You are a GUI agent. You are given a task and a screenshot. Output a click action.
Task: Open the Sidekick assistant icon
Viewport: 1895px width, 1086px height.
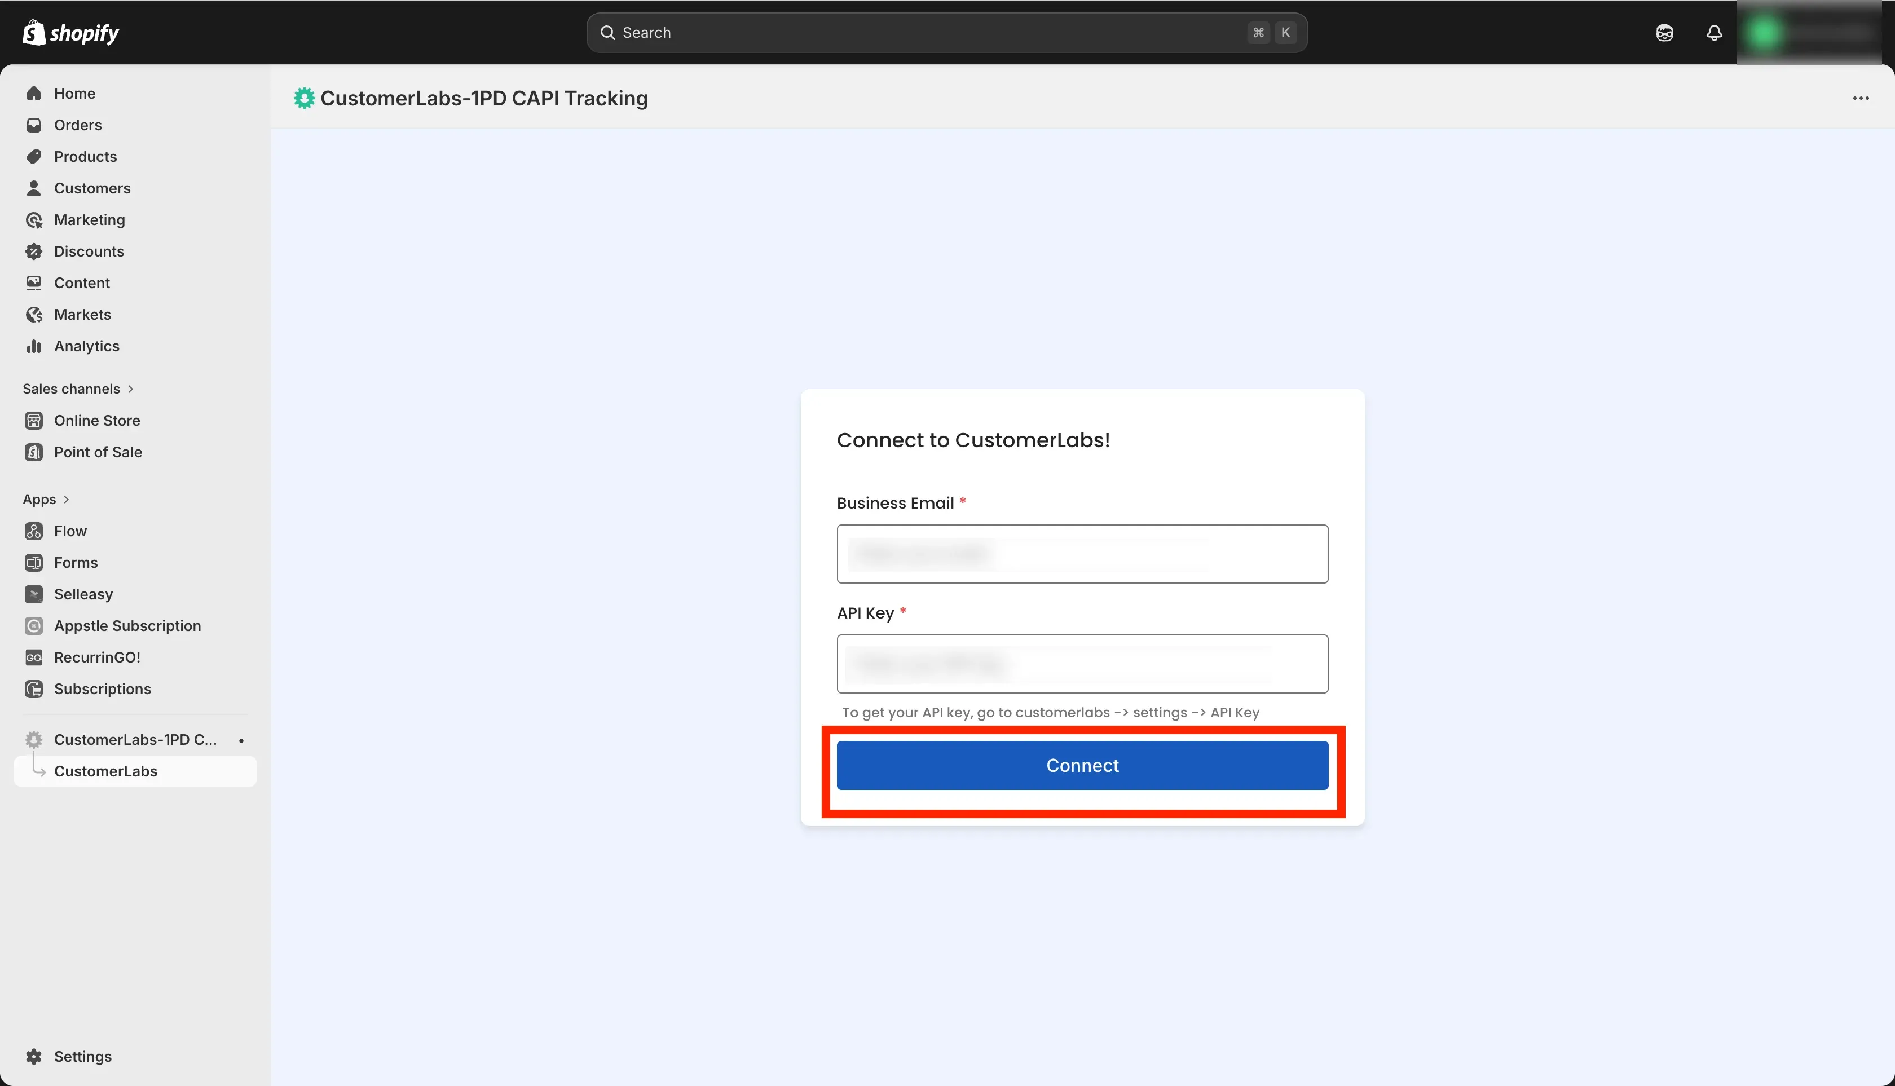[x=1664, y=33]
